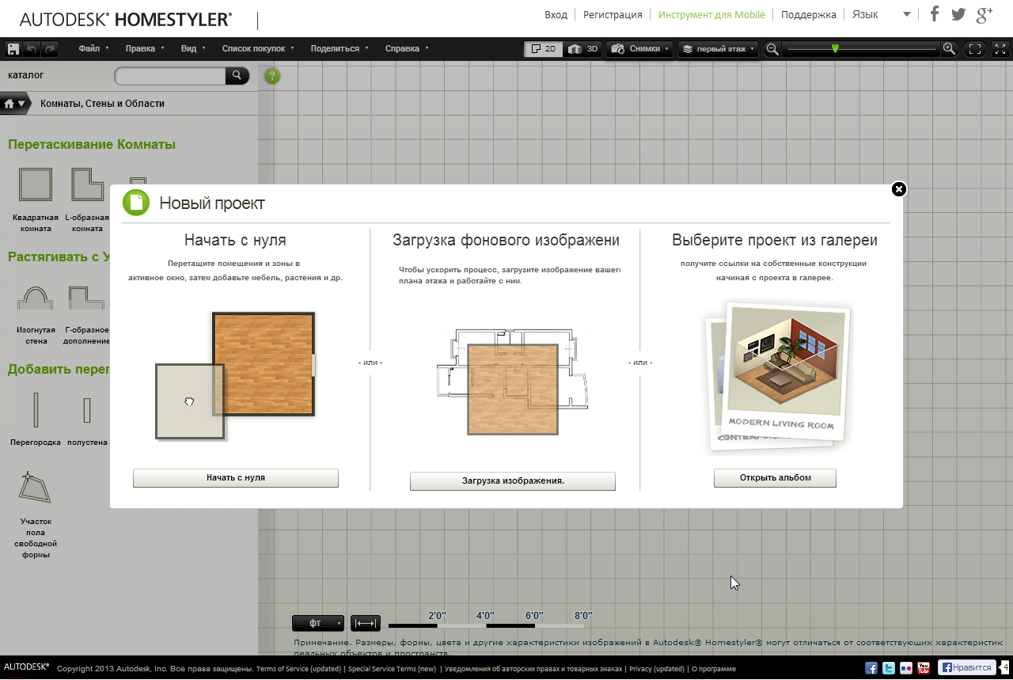Open the Справка menu
The image size is (1013, 680).
407,49
